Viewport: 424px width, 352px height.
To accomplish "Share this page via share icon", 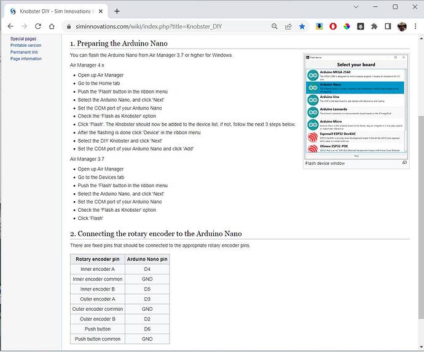I will coord(288,26).
